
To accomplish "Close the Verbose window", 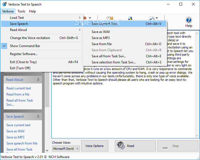I will pos(193,4).
